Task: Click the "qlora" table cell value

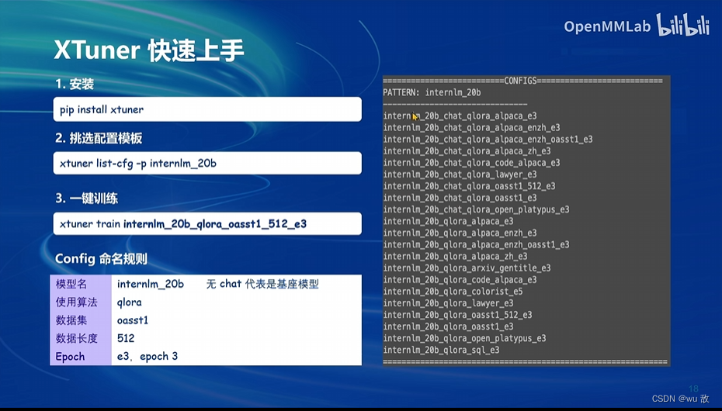Action: tap(130, 302)
